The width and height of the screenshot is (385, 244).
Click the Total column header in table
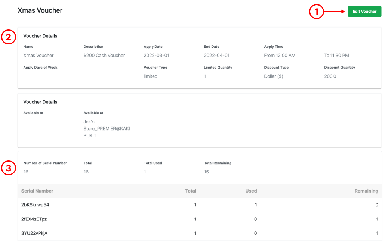[191, 191]
